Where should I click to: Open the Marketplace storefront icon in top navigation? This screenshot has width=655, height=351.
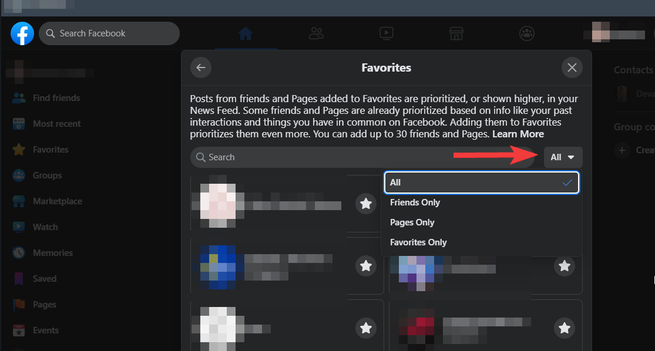point(456,33)
